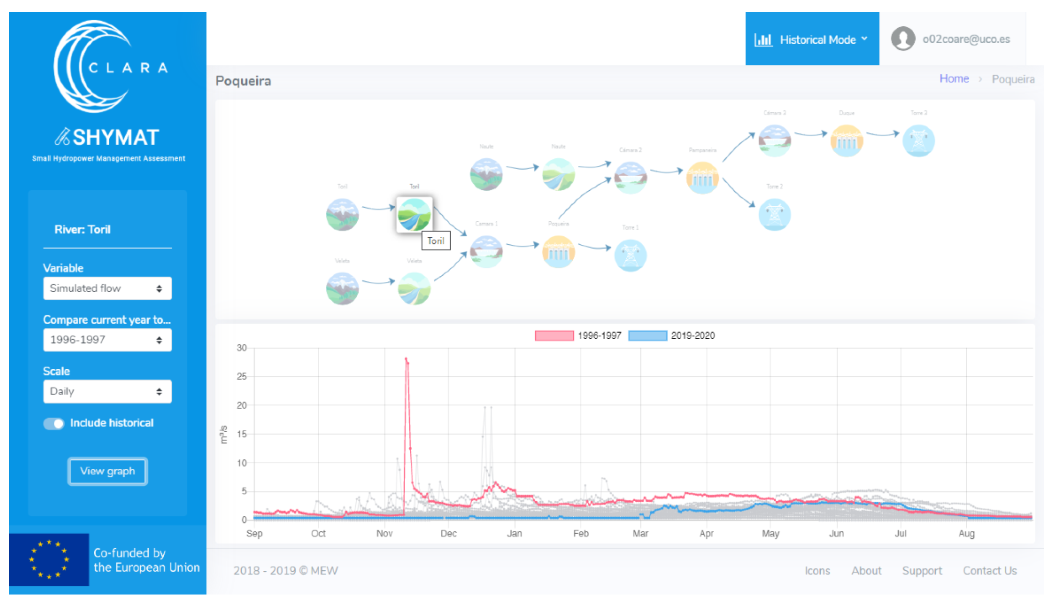Image resolution: width=1061 pixels, height=605 pixels.
Task: Click the Poqueira hydropower plant icon
Action: (558, 251)
